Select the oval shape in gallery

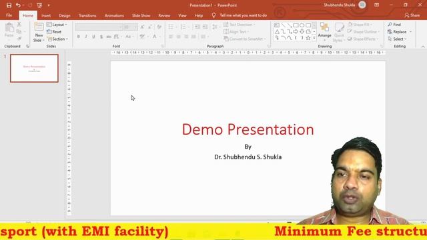click(x=302, y=25)
